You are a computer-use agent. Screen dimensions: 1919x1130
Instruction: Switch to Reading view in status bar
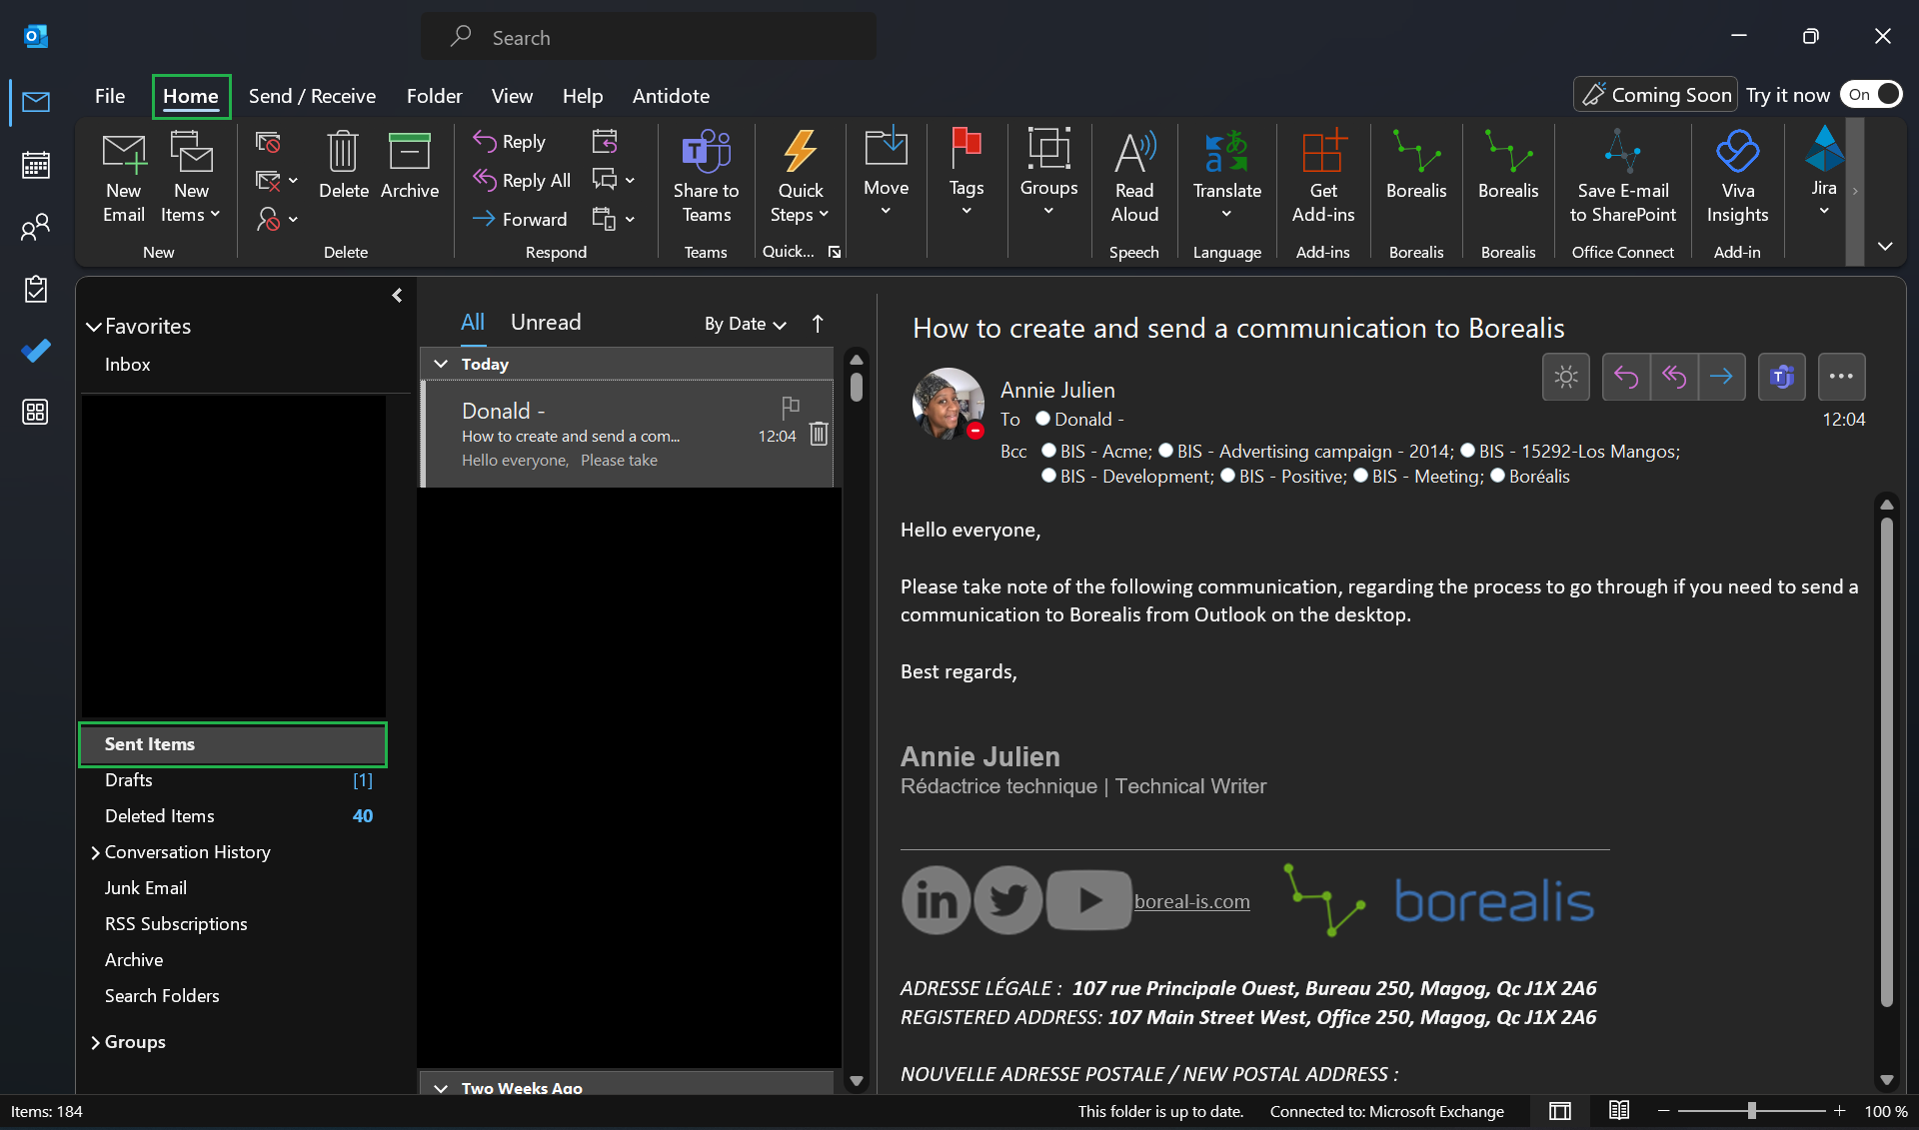1619,1111
